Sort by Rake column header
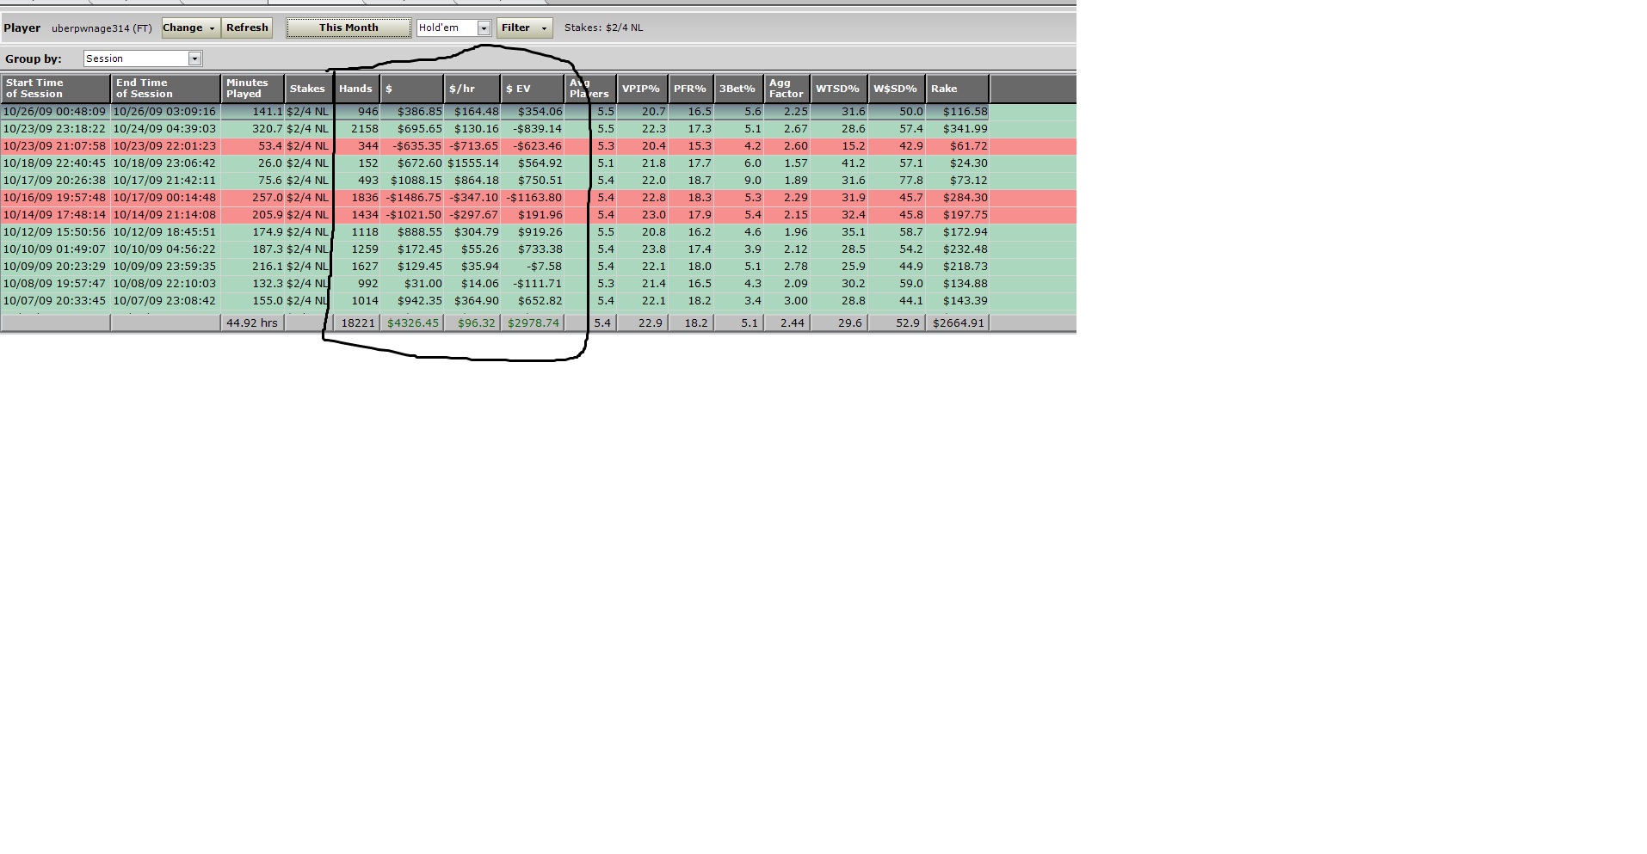 tap(957, 89)
